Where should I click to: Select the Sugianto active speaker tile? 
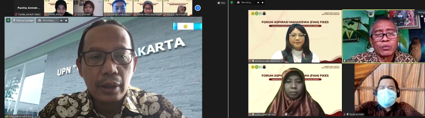[384, 36]
